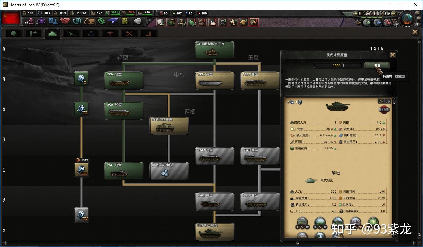Decrease game speed with the minus button
Viewport: 423px width, 247px height.
(x=356, y=13)
